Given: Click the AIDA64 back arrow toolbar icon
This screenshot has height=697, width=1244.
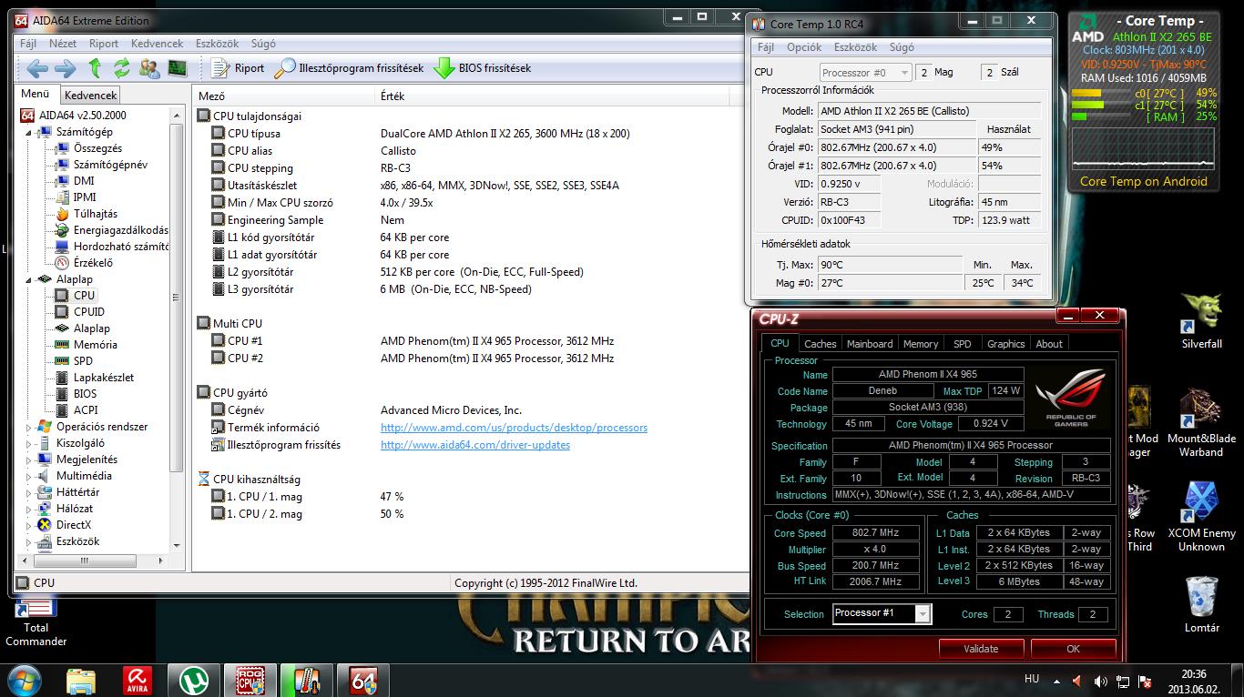Looking at the screenshot, I should coord(37,68).
